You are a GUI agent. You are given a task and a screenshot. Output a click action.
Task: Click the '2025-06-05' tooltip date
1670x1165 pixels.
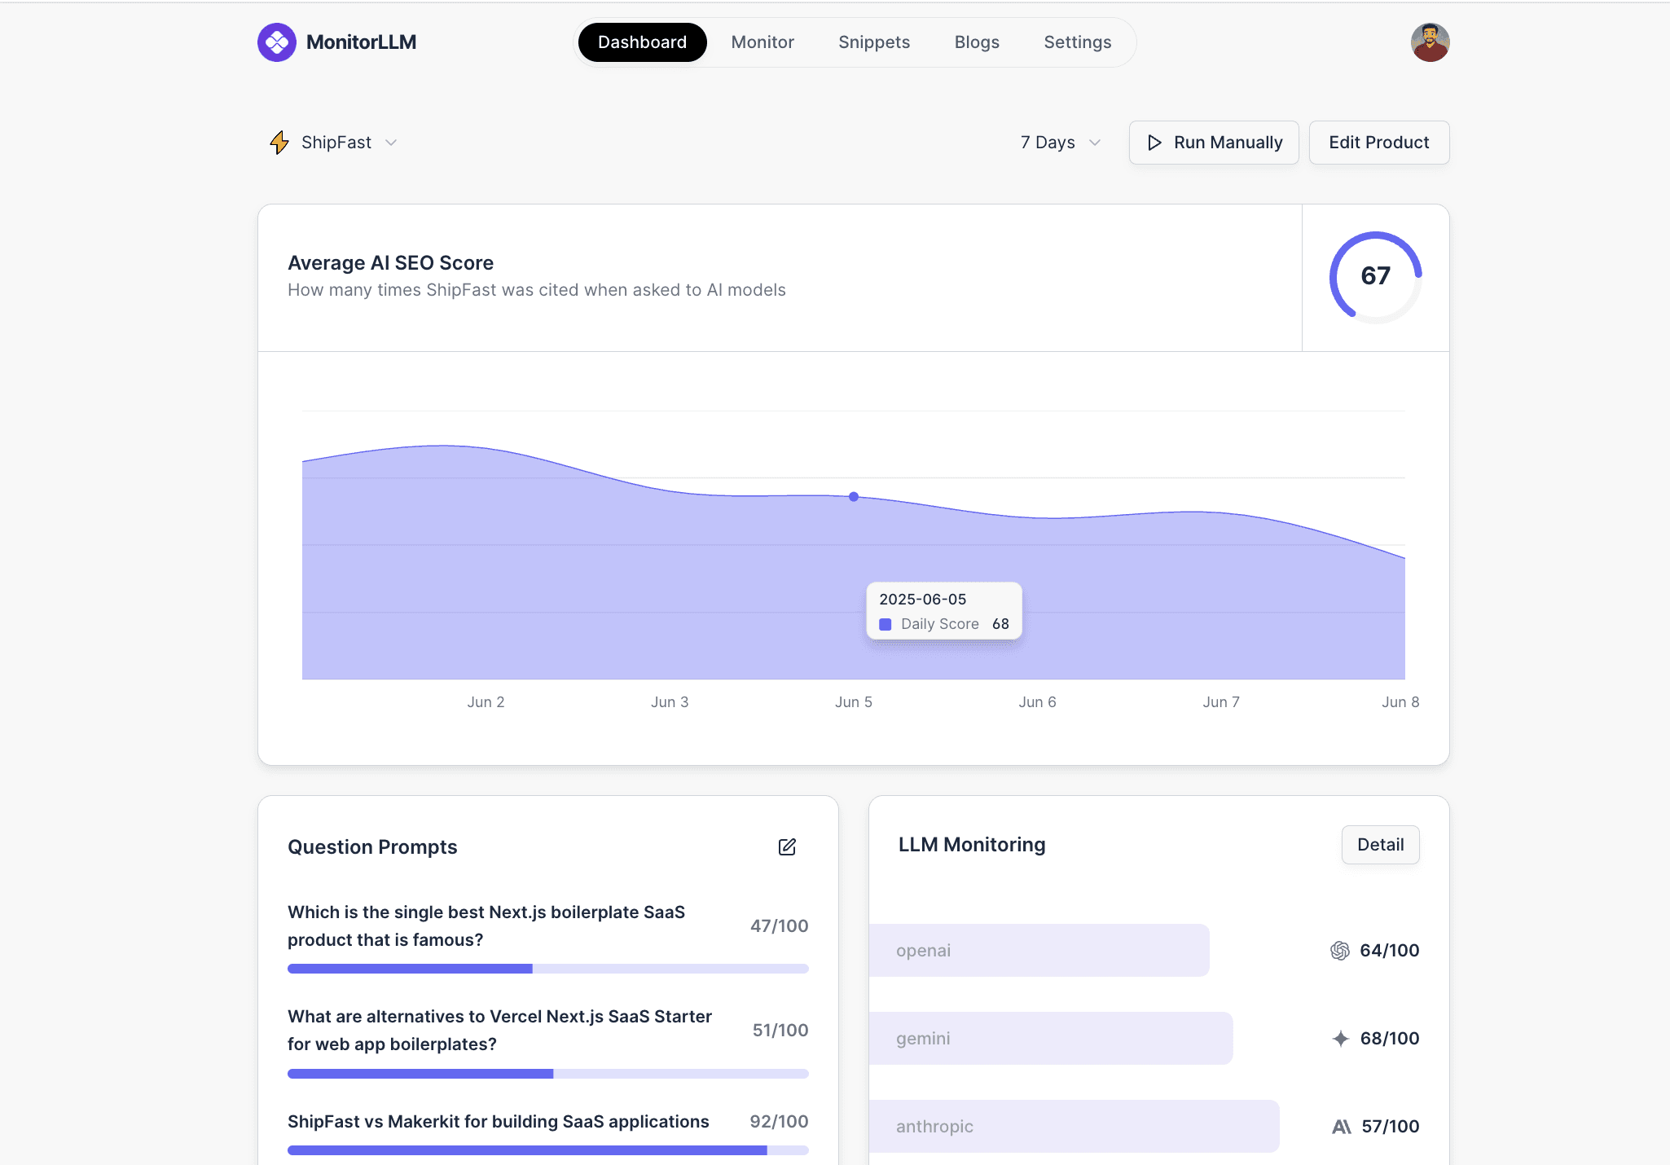(x=923, y=600)
